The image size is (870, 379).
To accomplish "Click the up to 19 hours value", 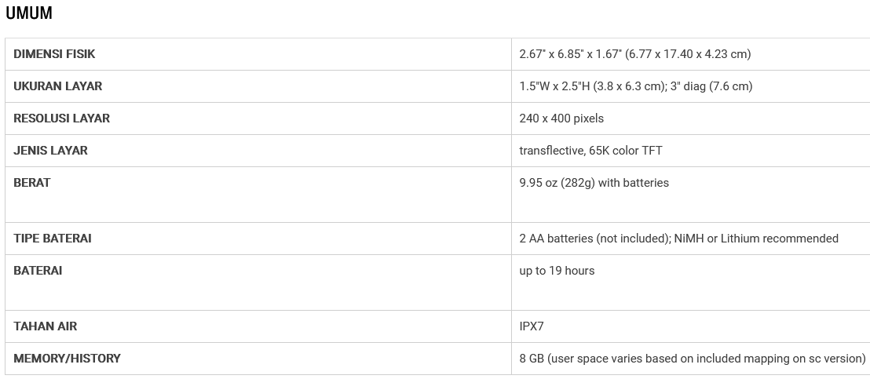I will (557, 271).
